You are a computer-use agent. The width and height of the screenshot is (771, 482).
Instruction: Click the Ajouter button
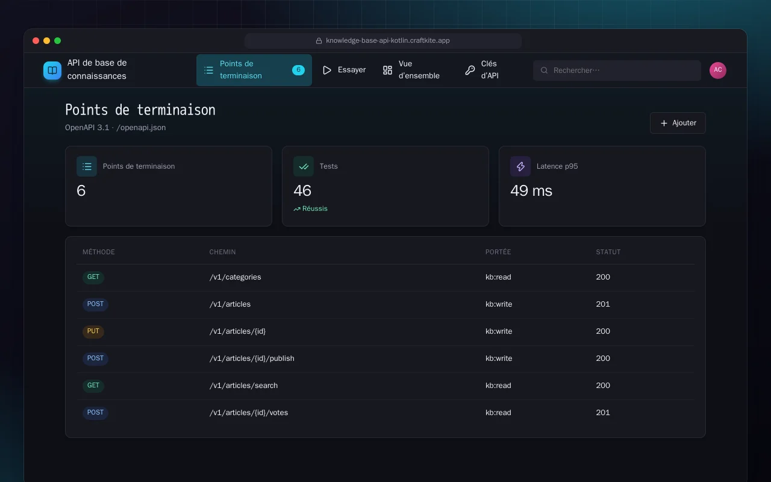tap(678, 123)
